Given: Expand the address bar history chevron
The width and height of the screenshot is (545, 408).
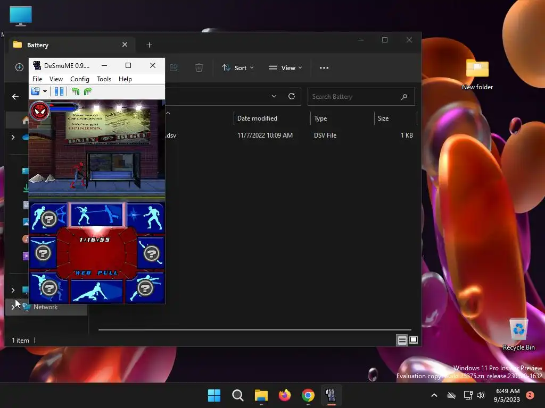Looking at the screenshot, I should click(274, 97).
